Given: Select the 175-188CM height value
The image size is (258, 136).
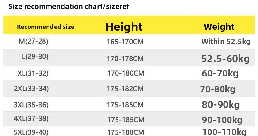Looking at the screenshot, I should pyautogui.click(x=125, y=132).
